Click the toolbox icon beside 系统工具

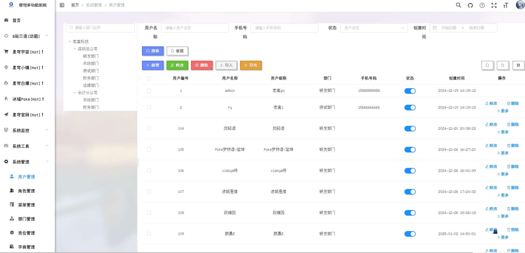[x=6, y=146]
